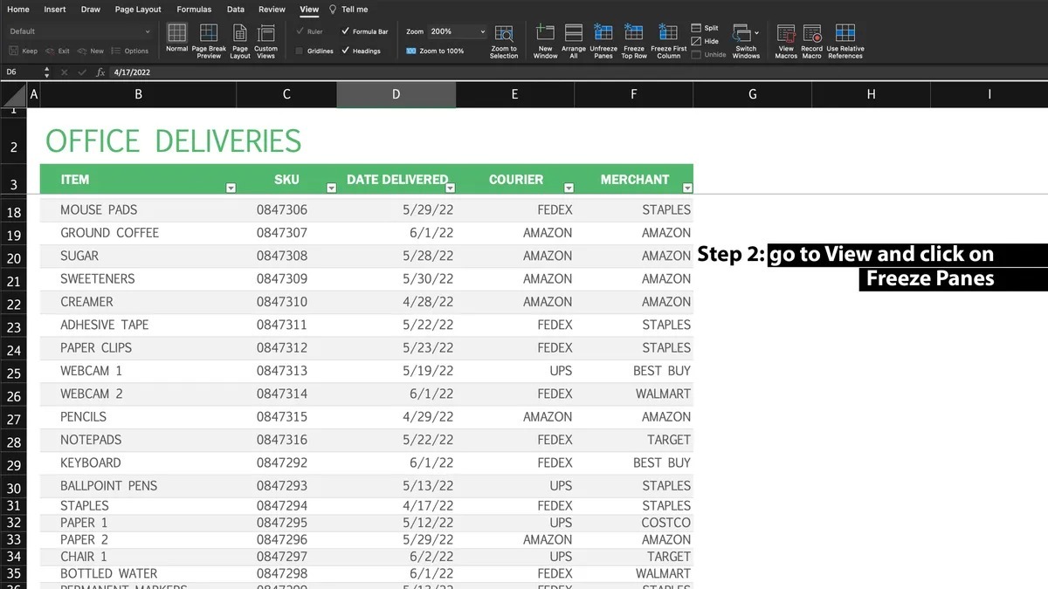Open the Page Layout tab
The height and width of the screenshot is (589, 1048).
coord(138,10)
